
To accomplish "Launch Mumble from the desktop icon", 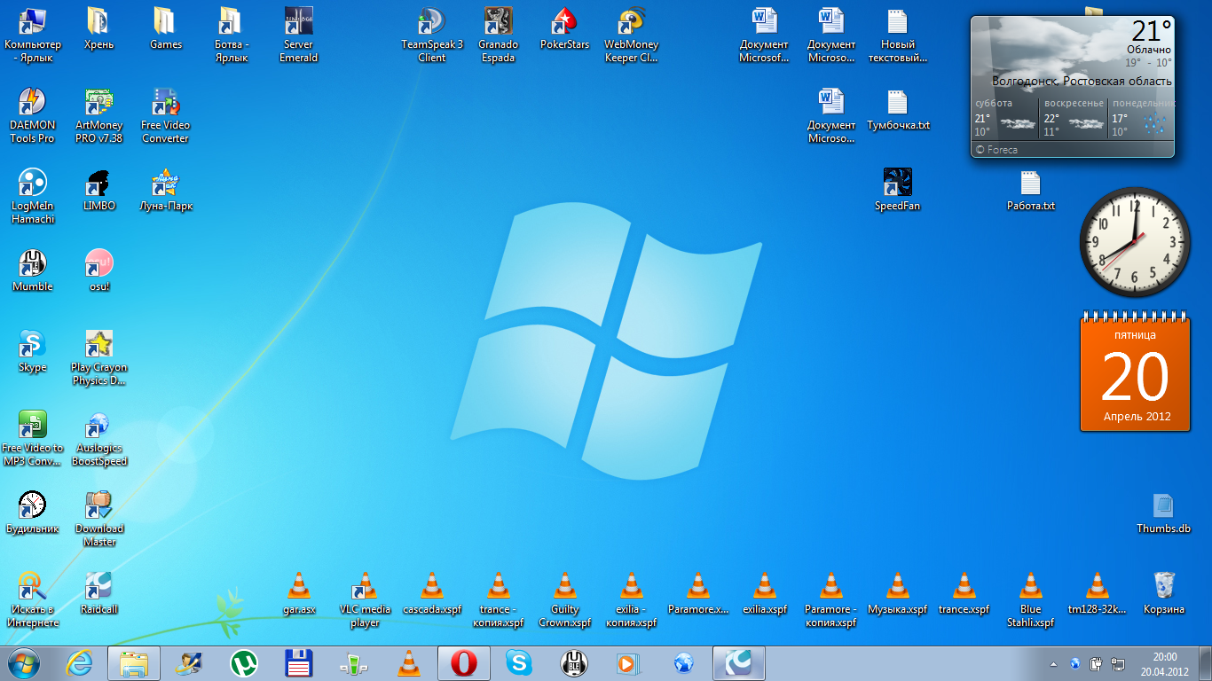I will click(x=33, y=271).
